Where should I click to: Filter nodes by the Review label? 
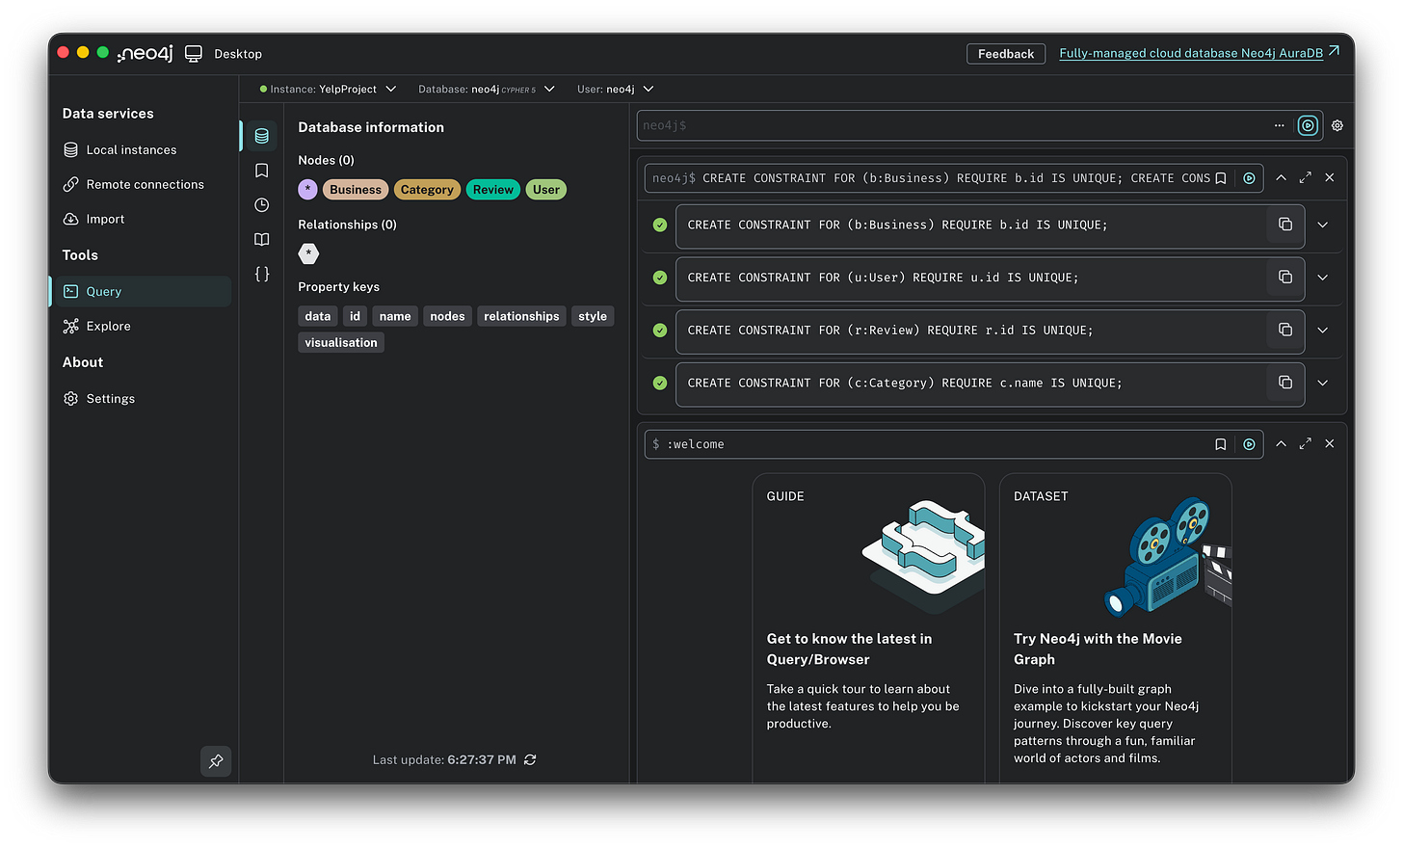492,190
